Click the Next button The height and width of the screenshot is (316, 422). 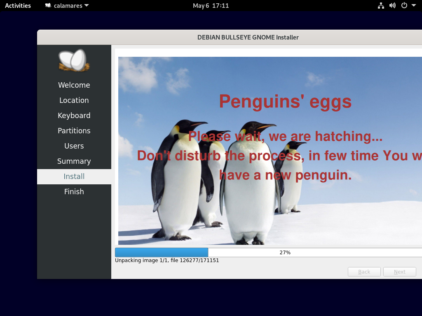coord(399,272)
